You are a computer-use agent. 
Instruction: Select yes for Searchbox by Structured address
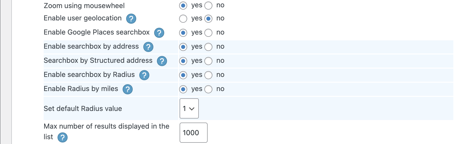coord(183,61)
